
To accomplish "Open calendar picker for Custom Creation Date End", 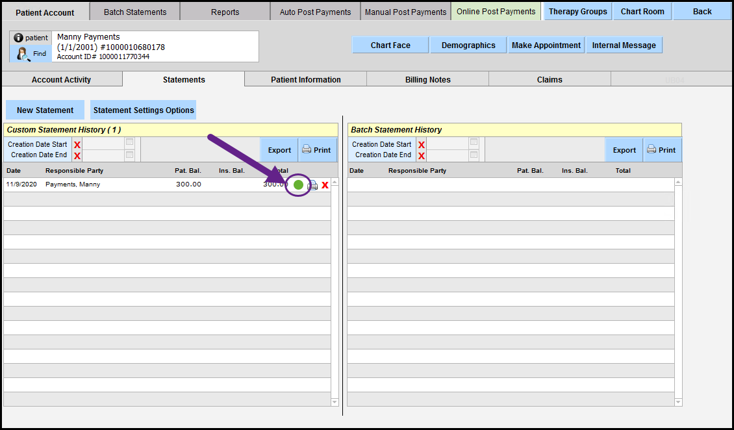I will click(x=130, y=155).
